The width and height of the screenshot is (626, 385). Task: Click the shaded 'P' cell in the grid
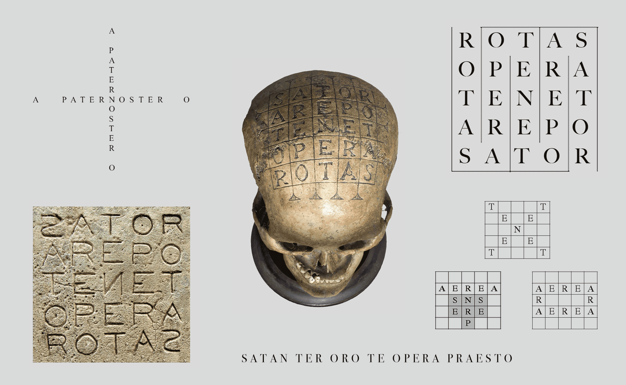point(468,323)
